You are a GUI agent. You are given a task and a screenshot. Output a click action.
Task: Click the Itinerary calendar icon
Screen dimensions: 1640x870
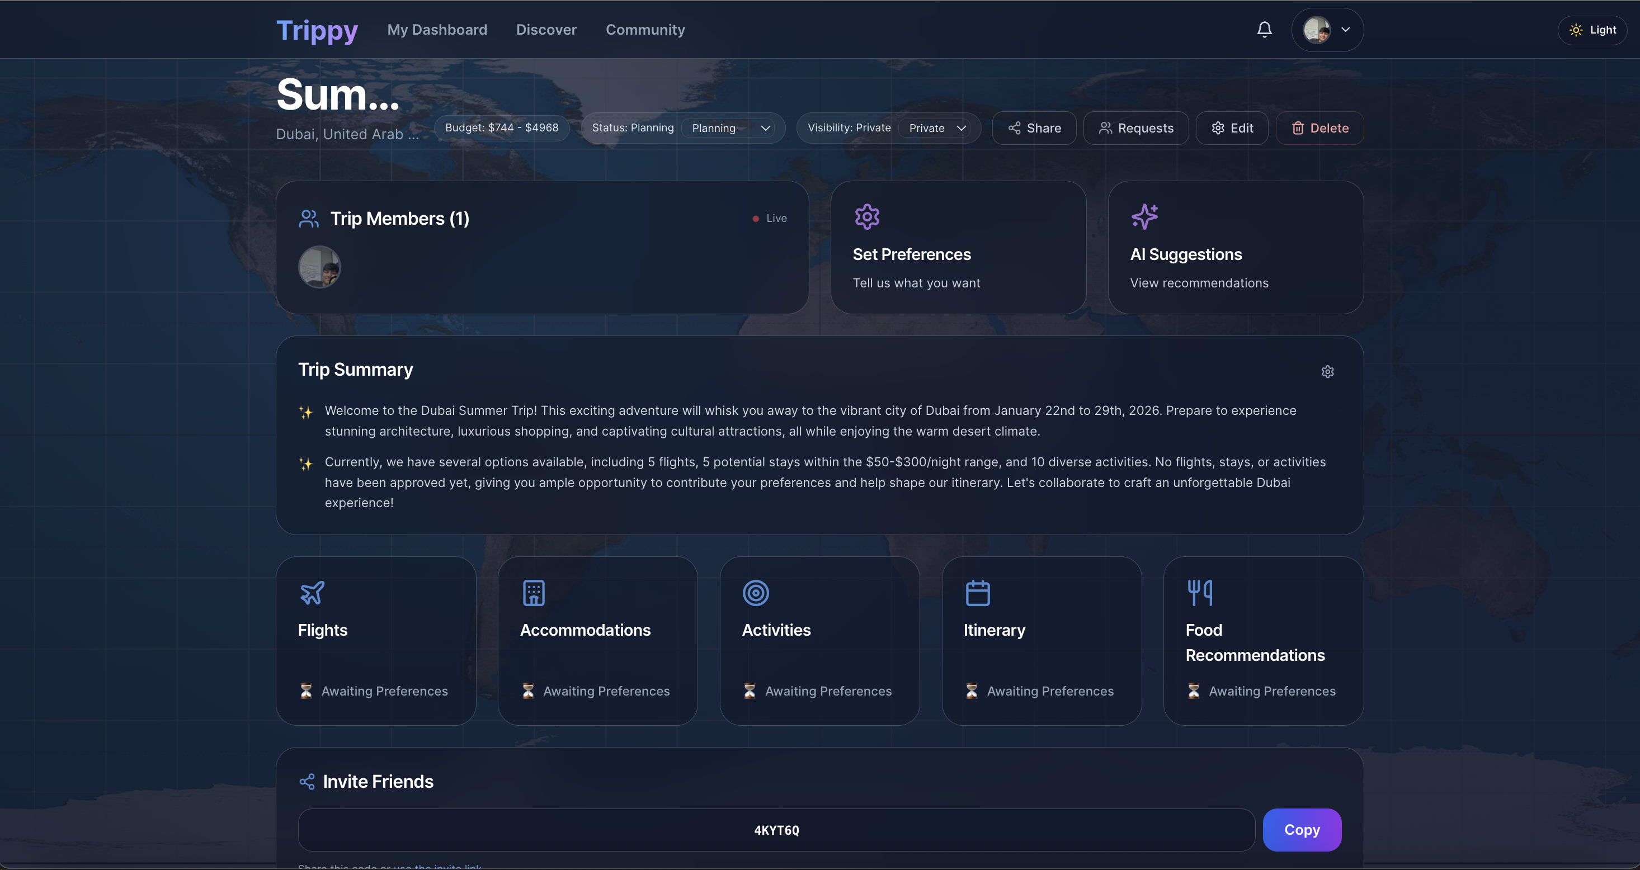pos(977,593)
